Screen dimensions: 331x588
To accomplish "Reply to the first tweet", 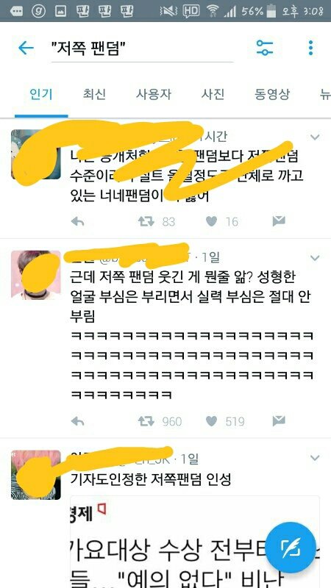I will pos(77,222).
